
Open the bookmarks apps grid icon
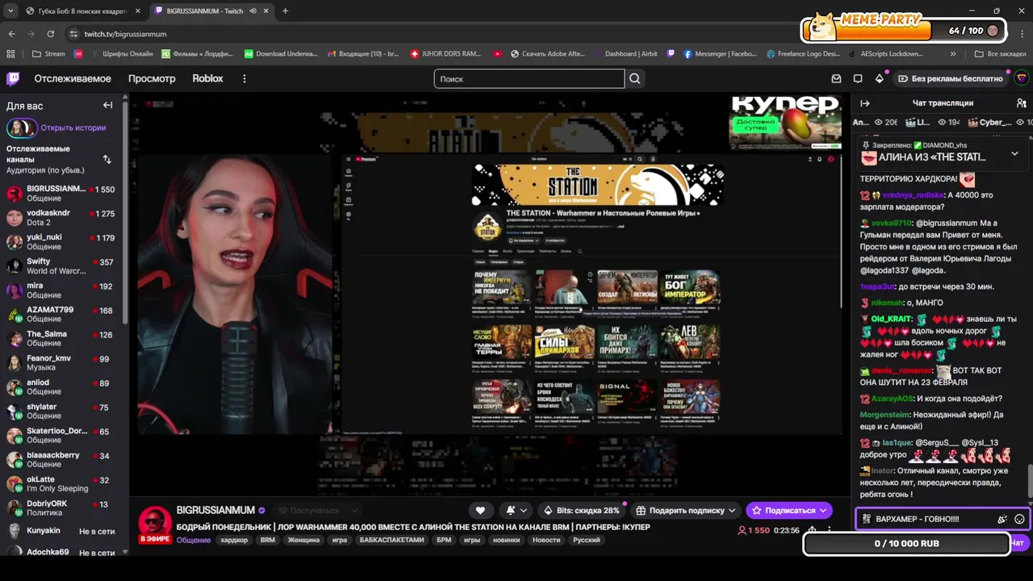coord(10,54)
